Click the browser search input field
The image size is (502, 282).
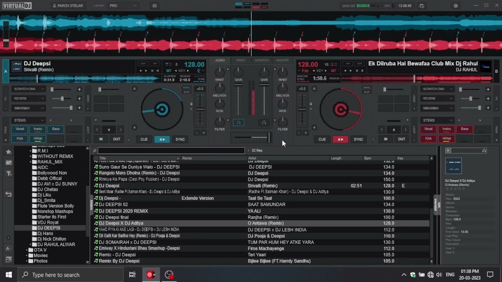(171, 150)
